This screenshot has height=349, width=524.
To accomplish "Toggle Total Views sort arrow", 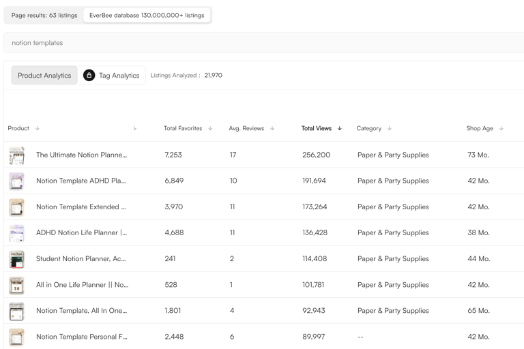I will [340, 128].
